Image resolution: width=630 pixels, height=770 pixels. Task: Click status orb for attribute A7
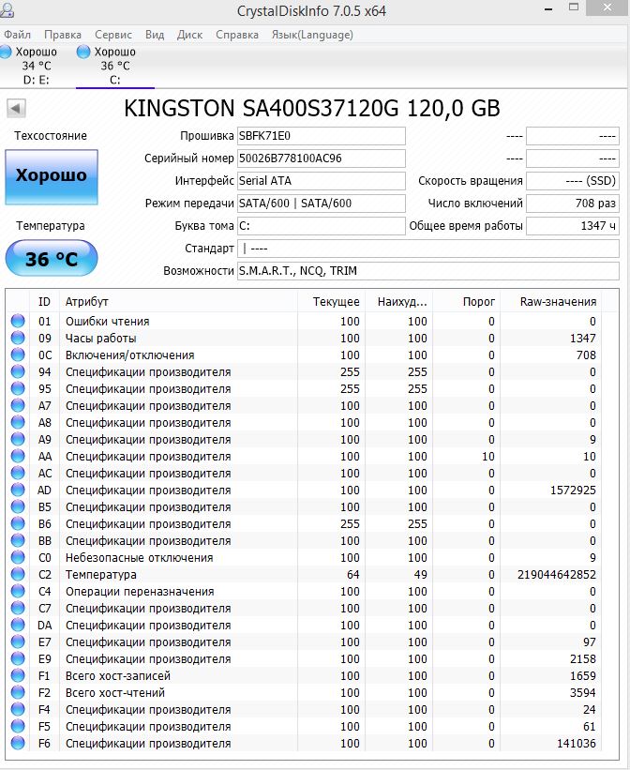tap(18, 405)
